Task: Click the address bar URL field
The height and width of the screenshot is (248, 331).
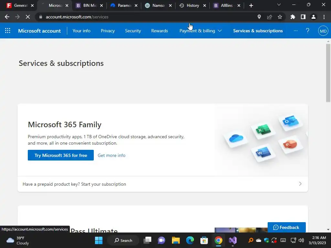Action: 148,17
